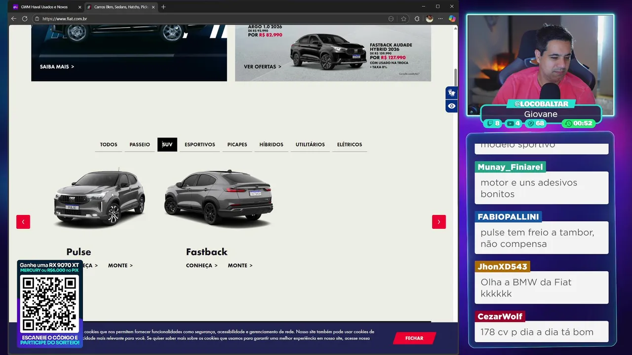Click the QR code giveaway overlay
Screen dimensions: 632x355
click(50, 304)
